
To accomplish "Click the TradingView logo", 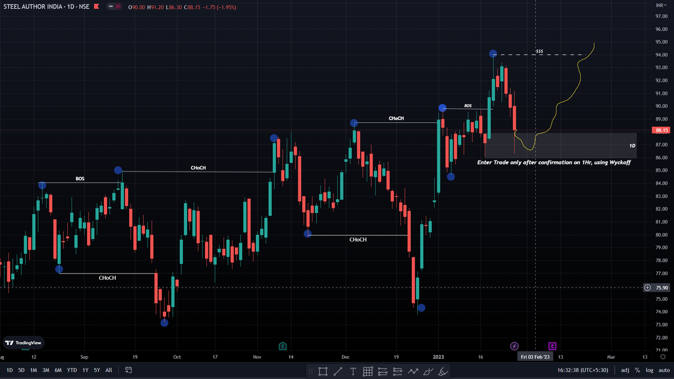I will coord(23,343).
